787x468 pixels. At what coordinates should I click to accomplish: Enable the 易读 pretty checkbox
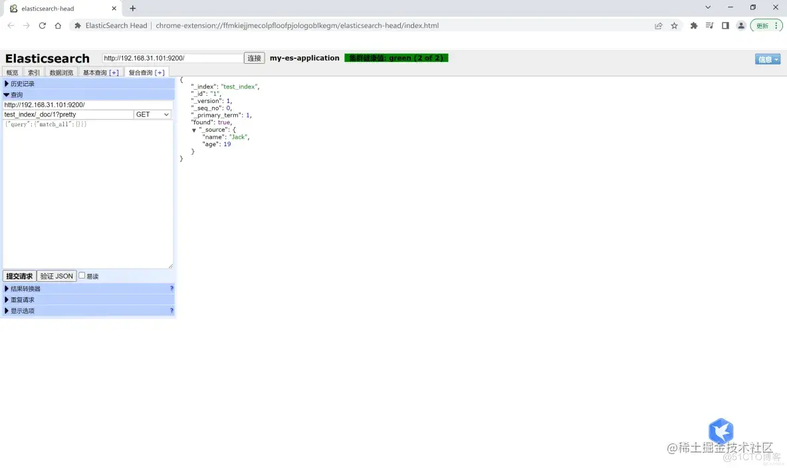click(x=82, y=276)
